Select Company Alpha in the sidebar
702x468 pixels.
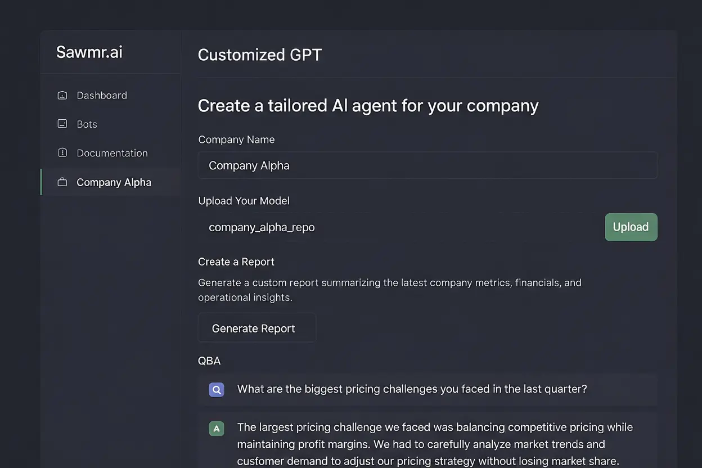click(x=114, y=182)
